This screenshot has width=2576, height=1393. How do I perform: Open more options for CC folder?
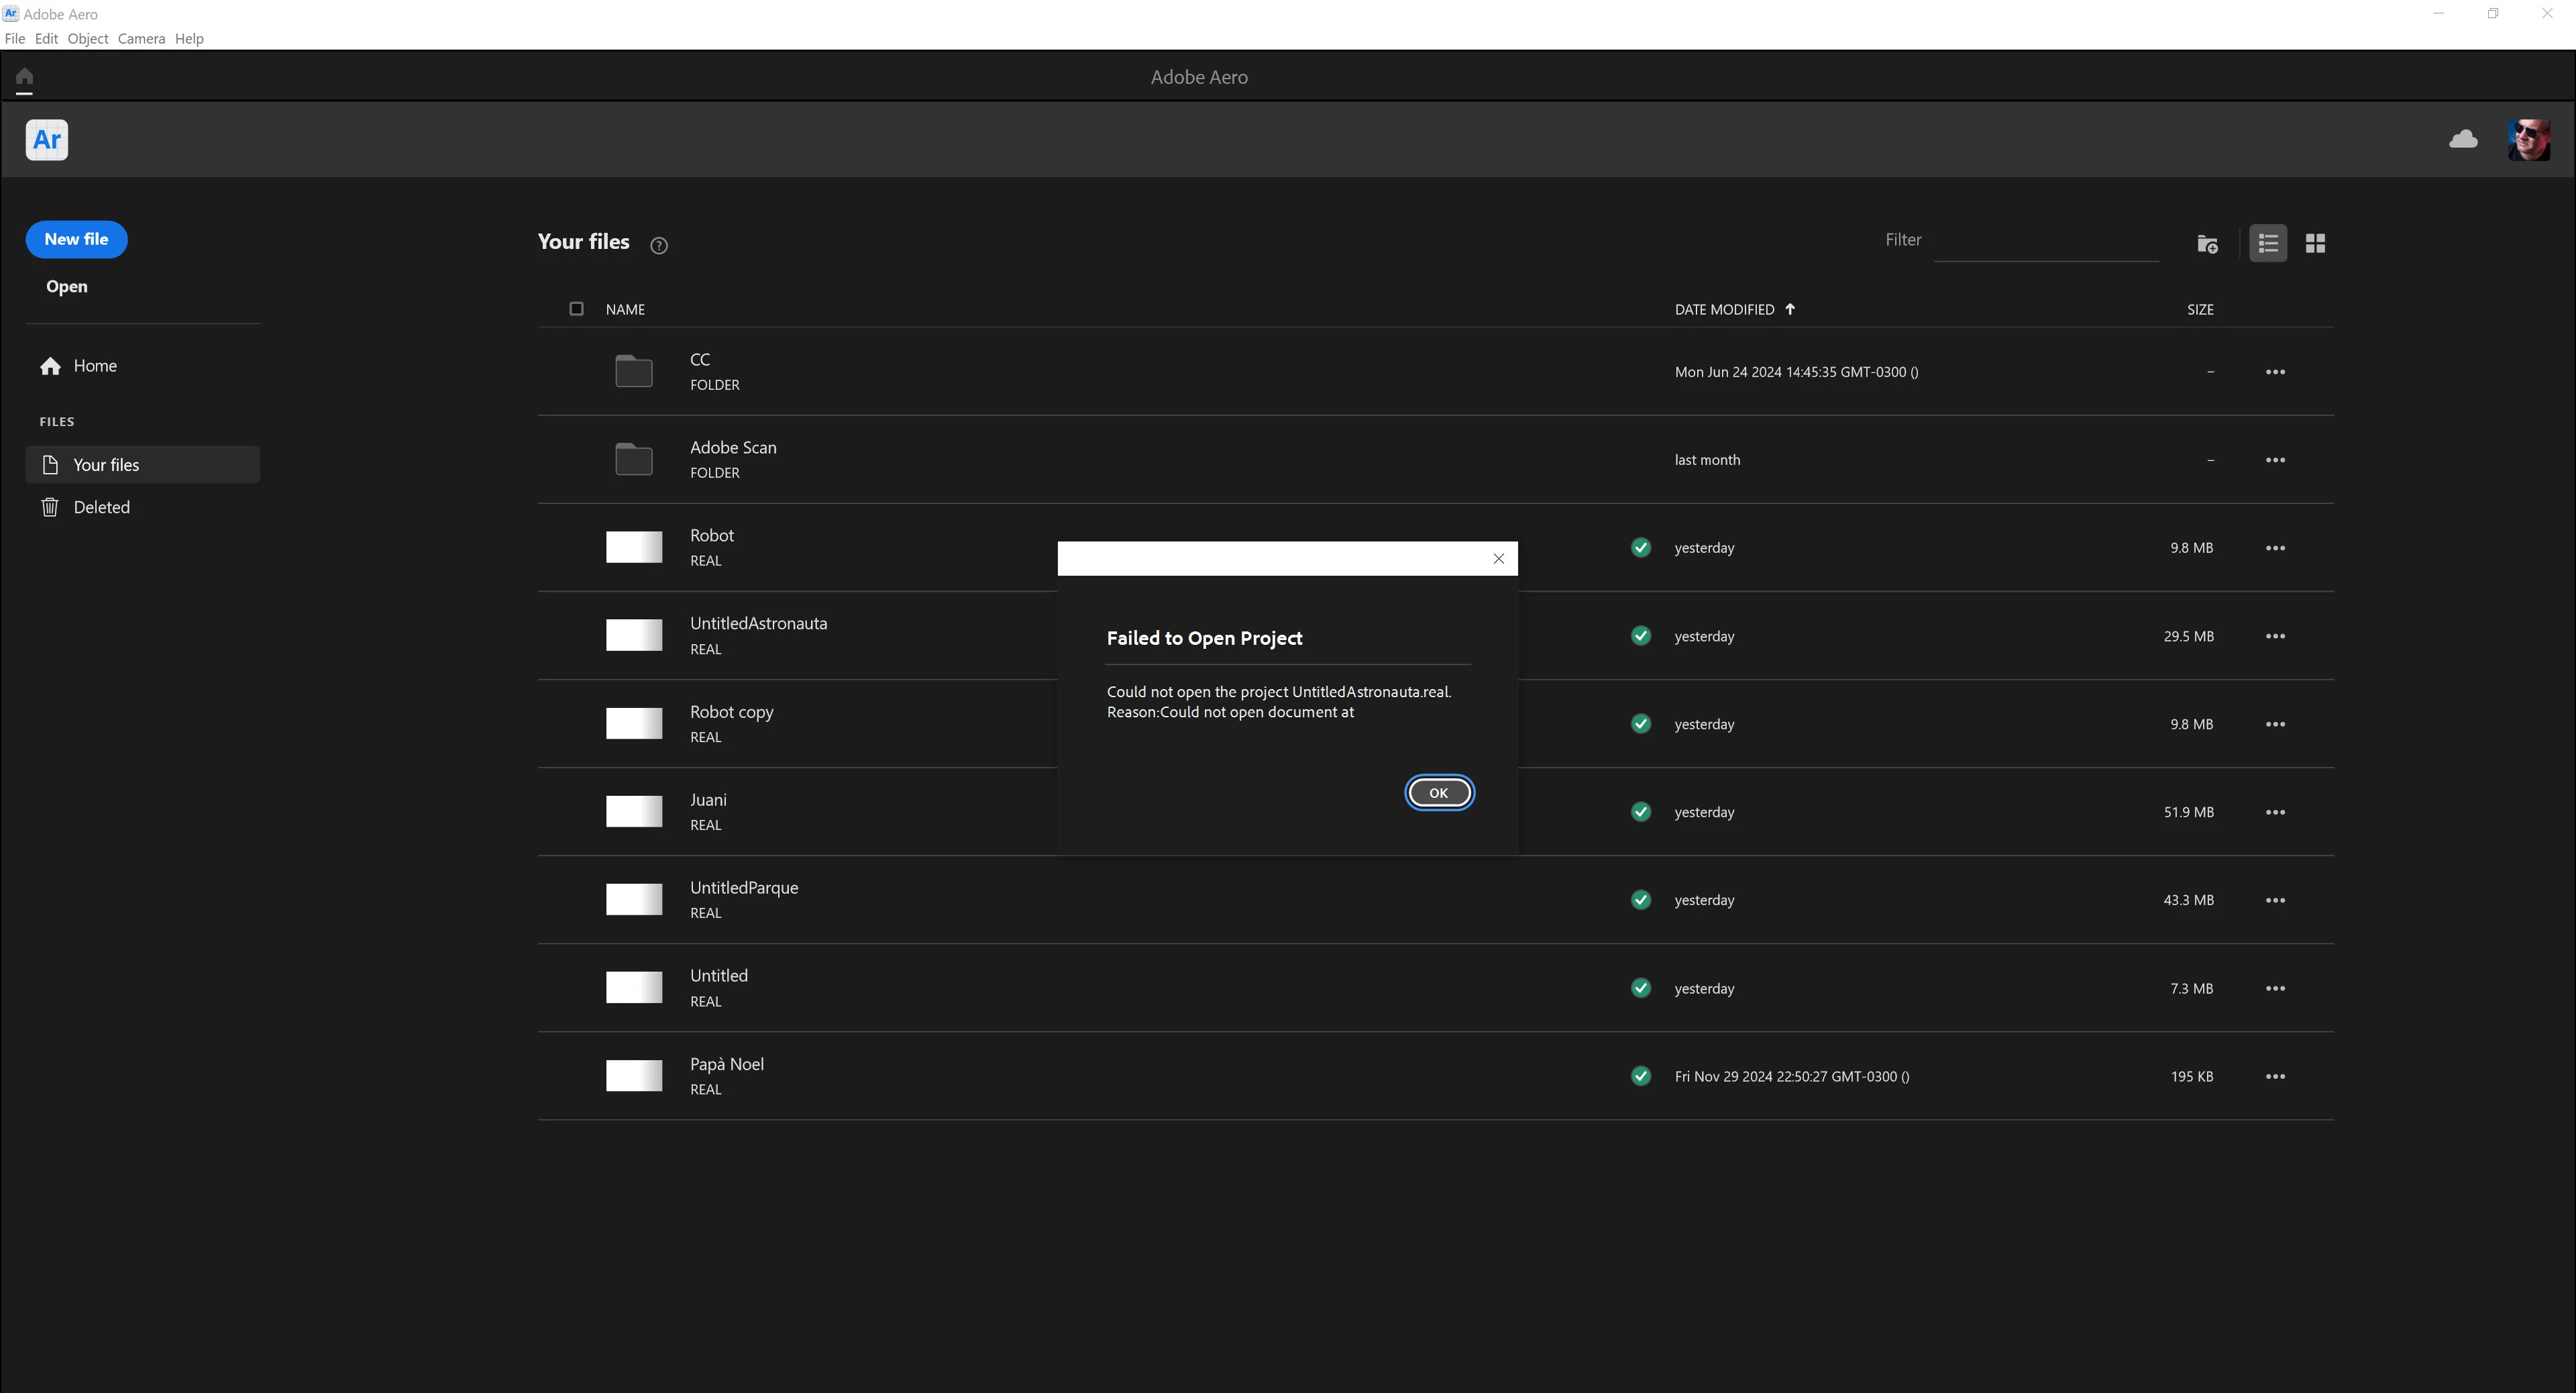[x=2275, y=372]
